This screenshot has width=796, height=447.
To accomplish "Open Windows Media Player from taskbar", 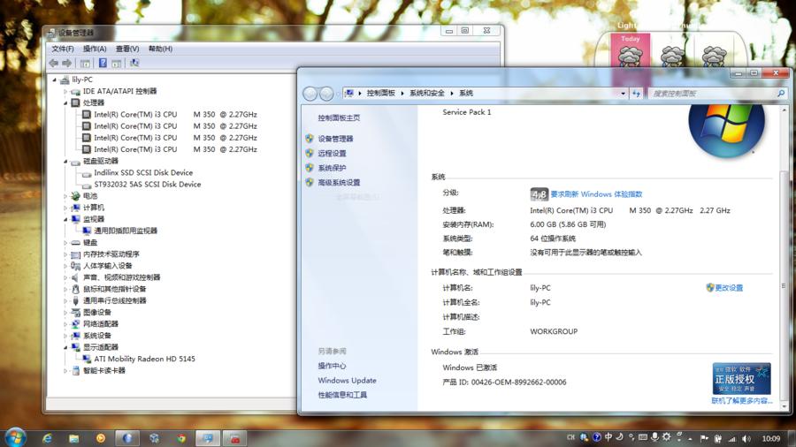I will point(101,438).
